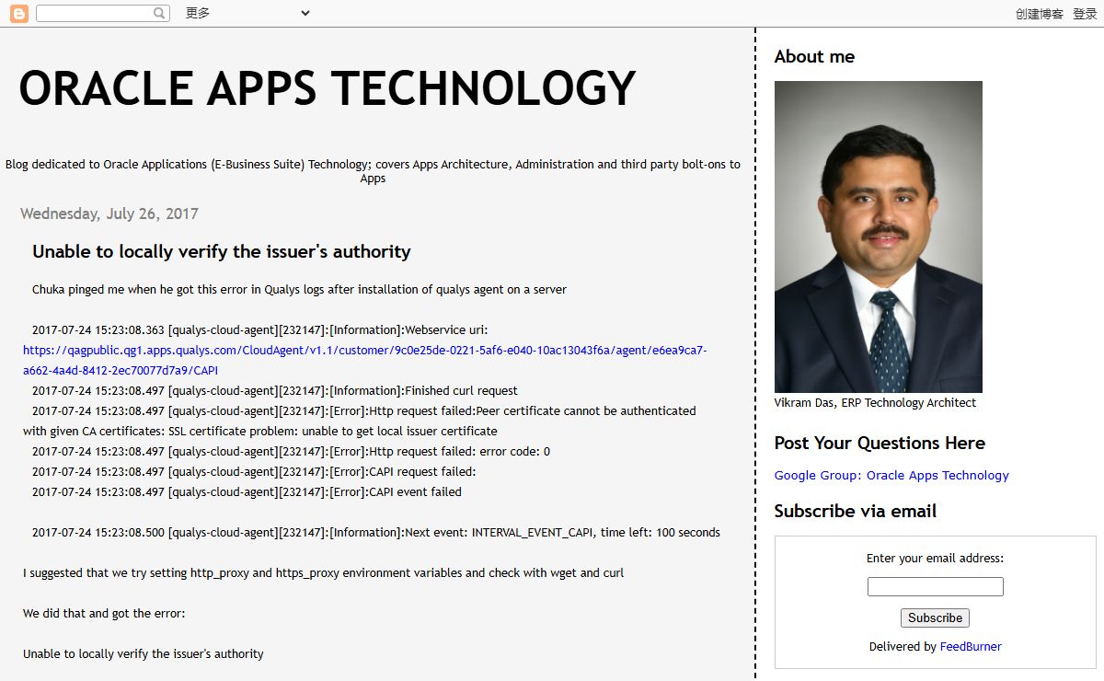Click the log line ending CAPI request failed:
Viewport: 1104px width, 681px height.
pos(254,472)
